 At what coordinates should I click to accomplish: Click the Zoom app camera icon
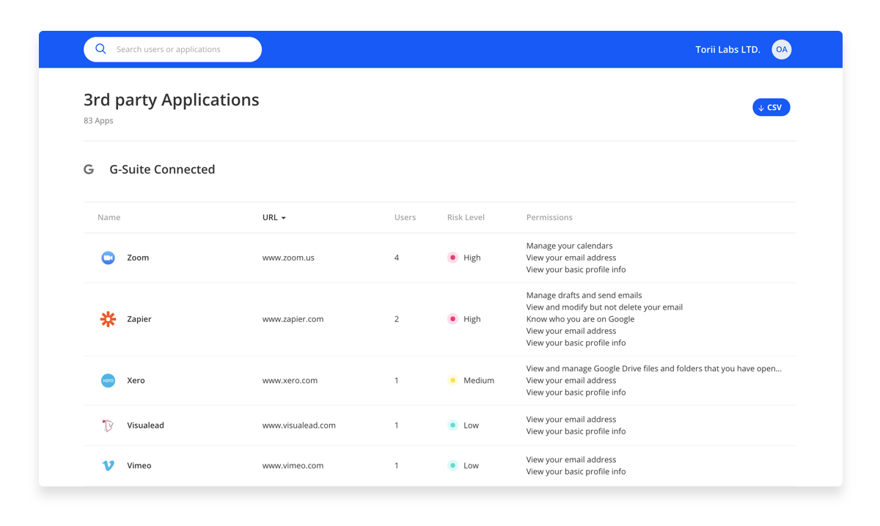(x=108, y=257)
